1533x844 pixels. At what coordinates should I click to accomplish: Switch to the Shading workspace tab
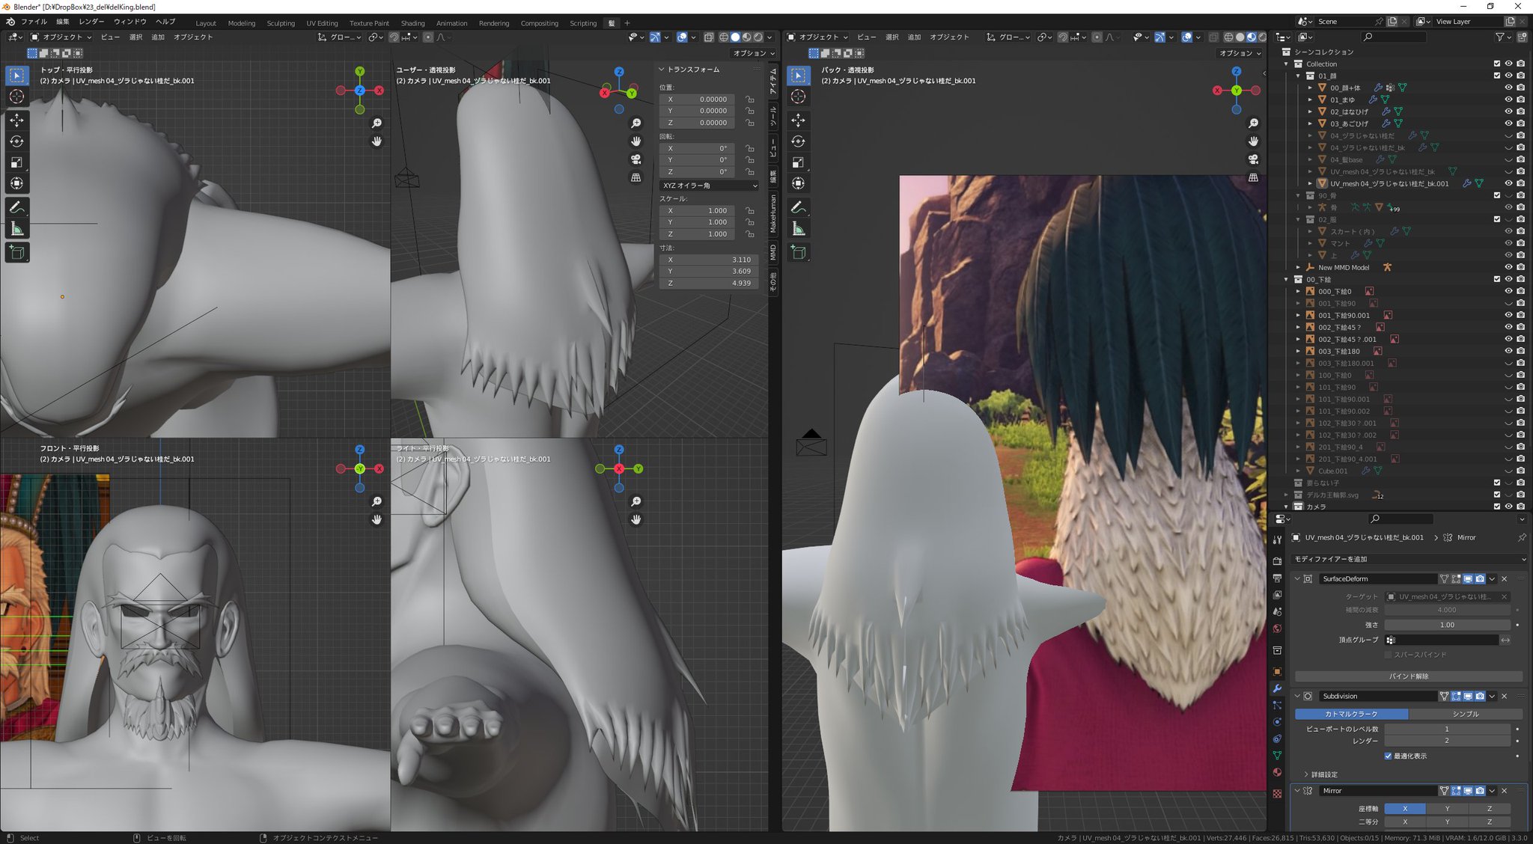[x=412, y=22]
